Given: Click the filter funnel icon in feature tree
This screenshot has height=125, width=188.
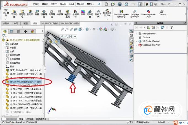Looking at the screenshot, I should tap(4, 36).
